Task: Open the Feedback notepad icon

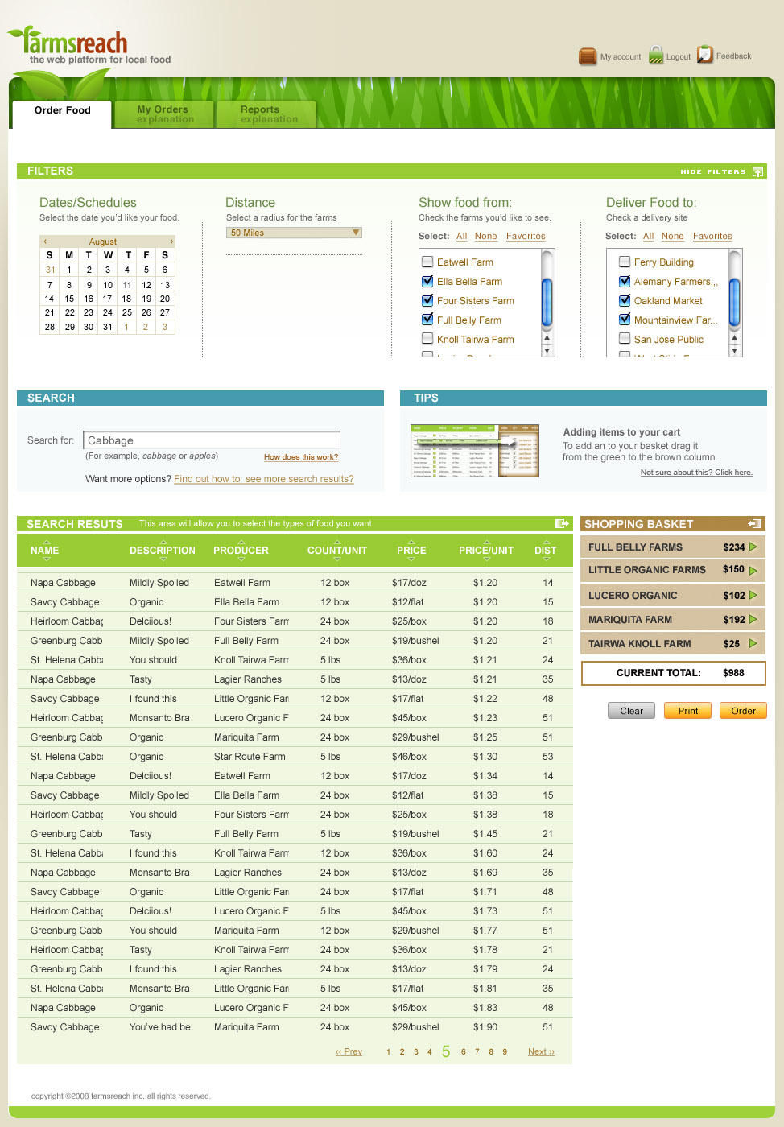Action: (705, 55)
